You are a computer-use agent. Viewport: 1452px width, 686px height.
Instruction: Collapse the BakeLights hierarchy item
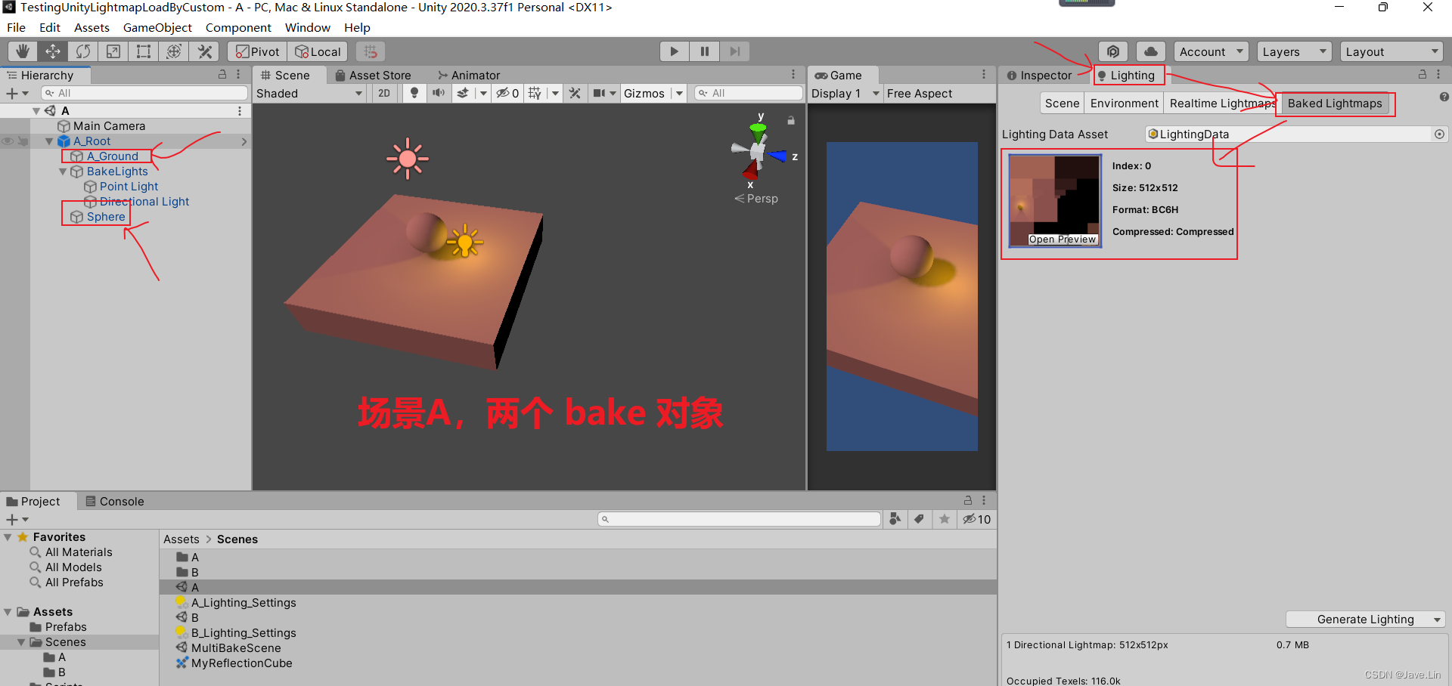tap(63, 171)
